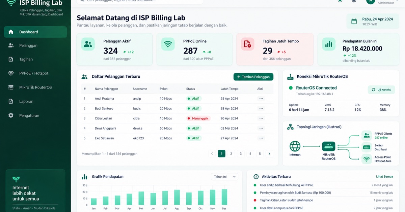Click the Internet globe icon in topology
405x212 pixels.
[295, 146]
